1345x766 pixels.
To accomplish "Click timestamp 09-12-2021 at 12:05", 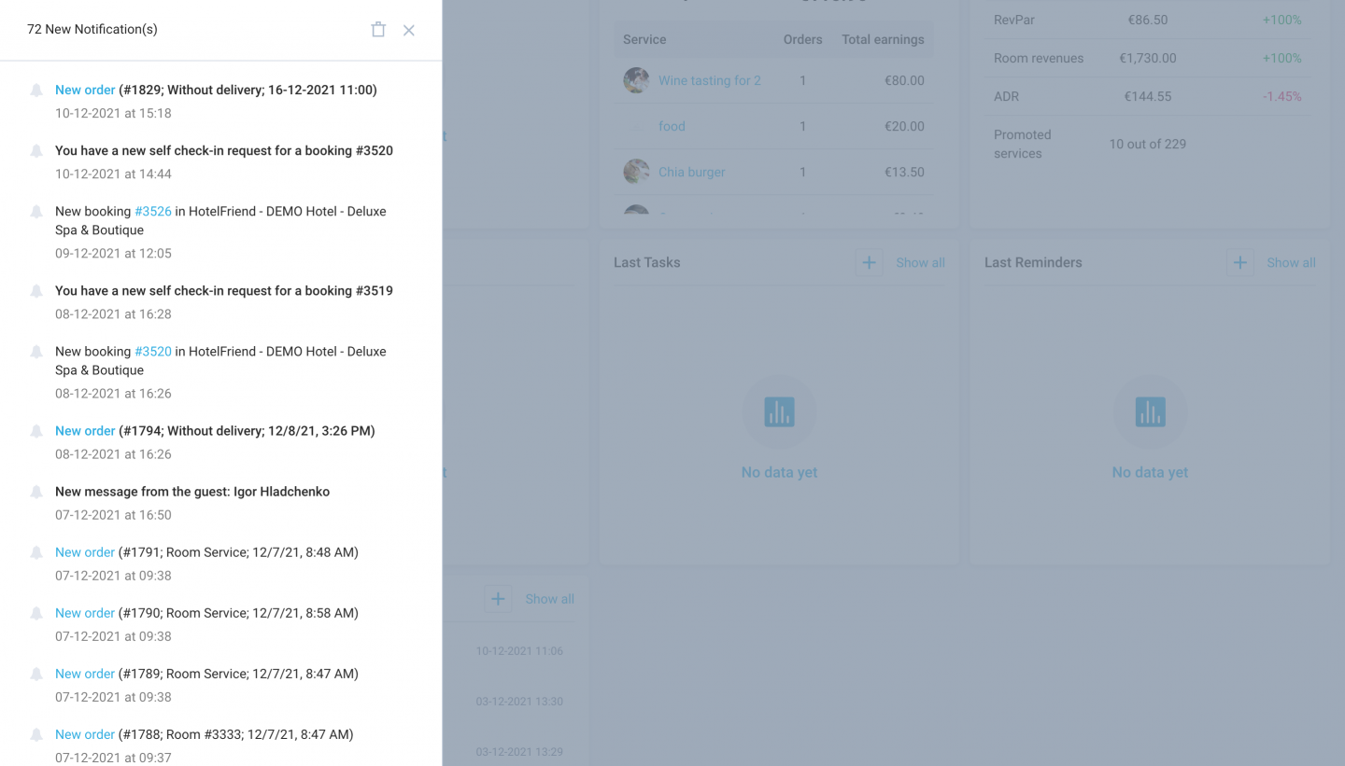I will [113, 254].
